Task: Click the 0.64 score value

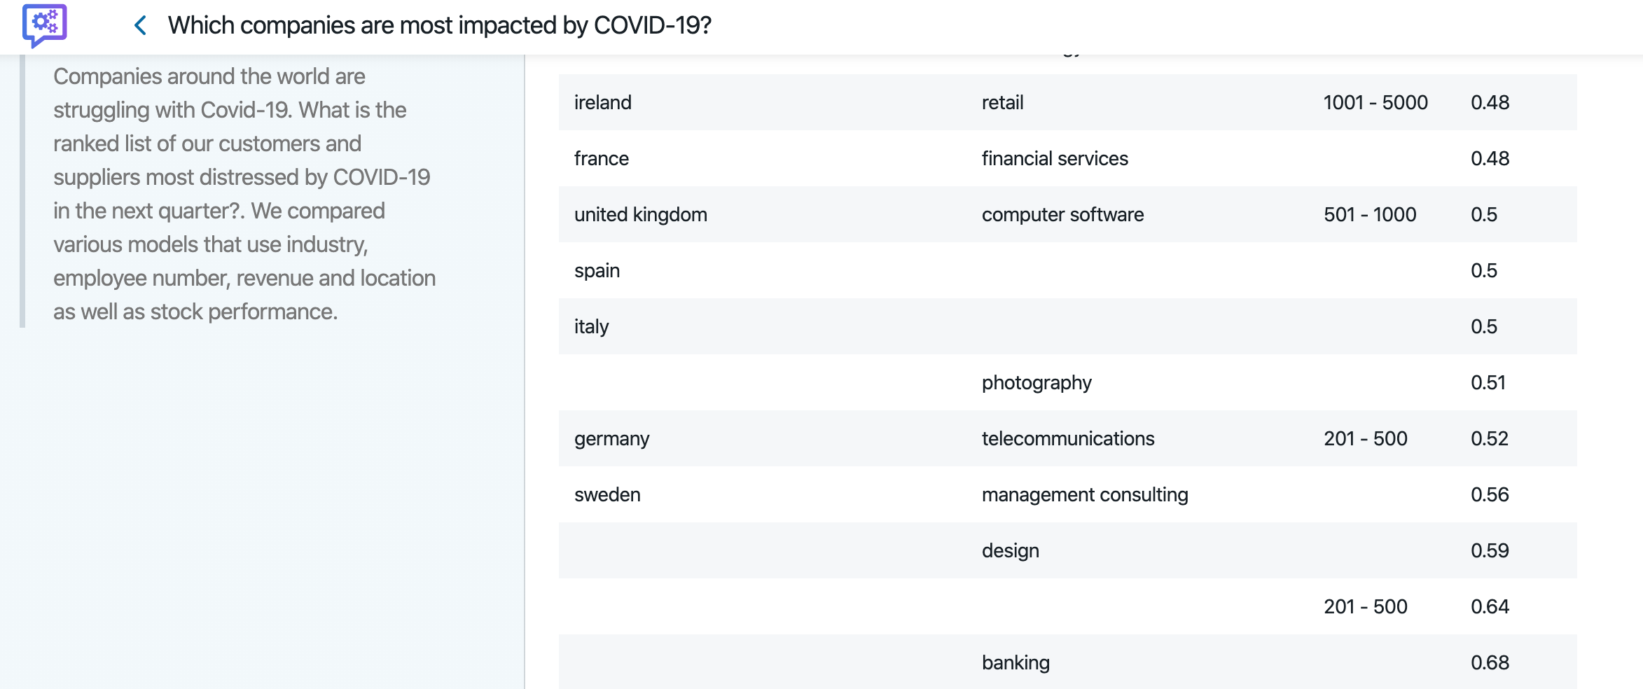Action: (x=1489, y=607)
